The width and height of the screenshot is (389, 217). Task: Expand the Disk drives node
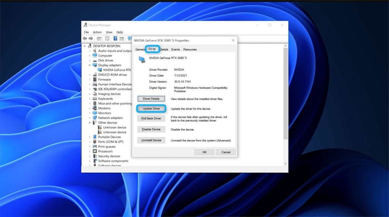pos(90,60)
